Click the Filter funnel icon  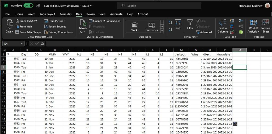[190, 24]
